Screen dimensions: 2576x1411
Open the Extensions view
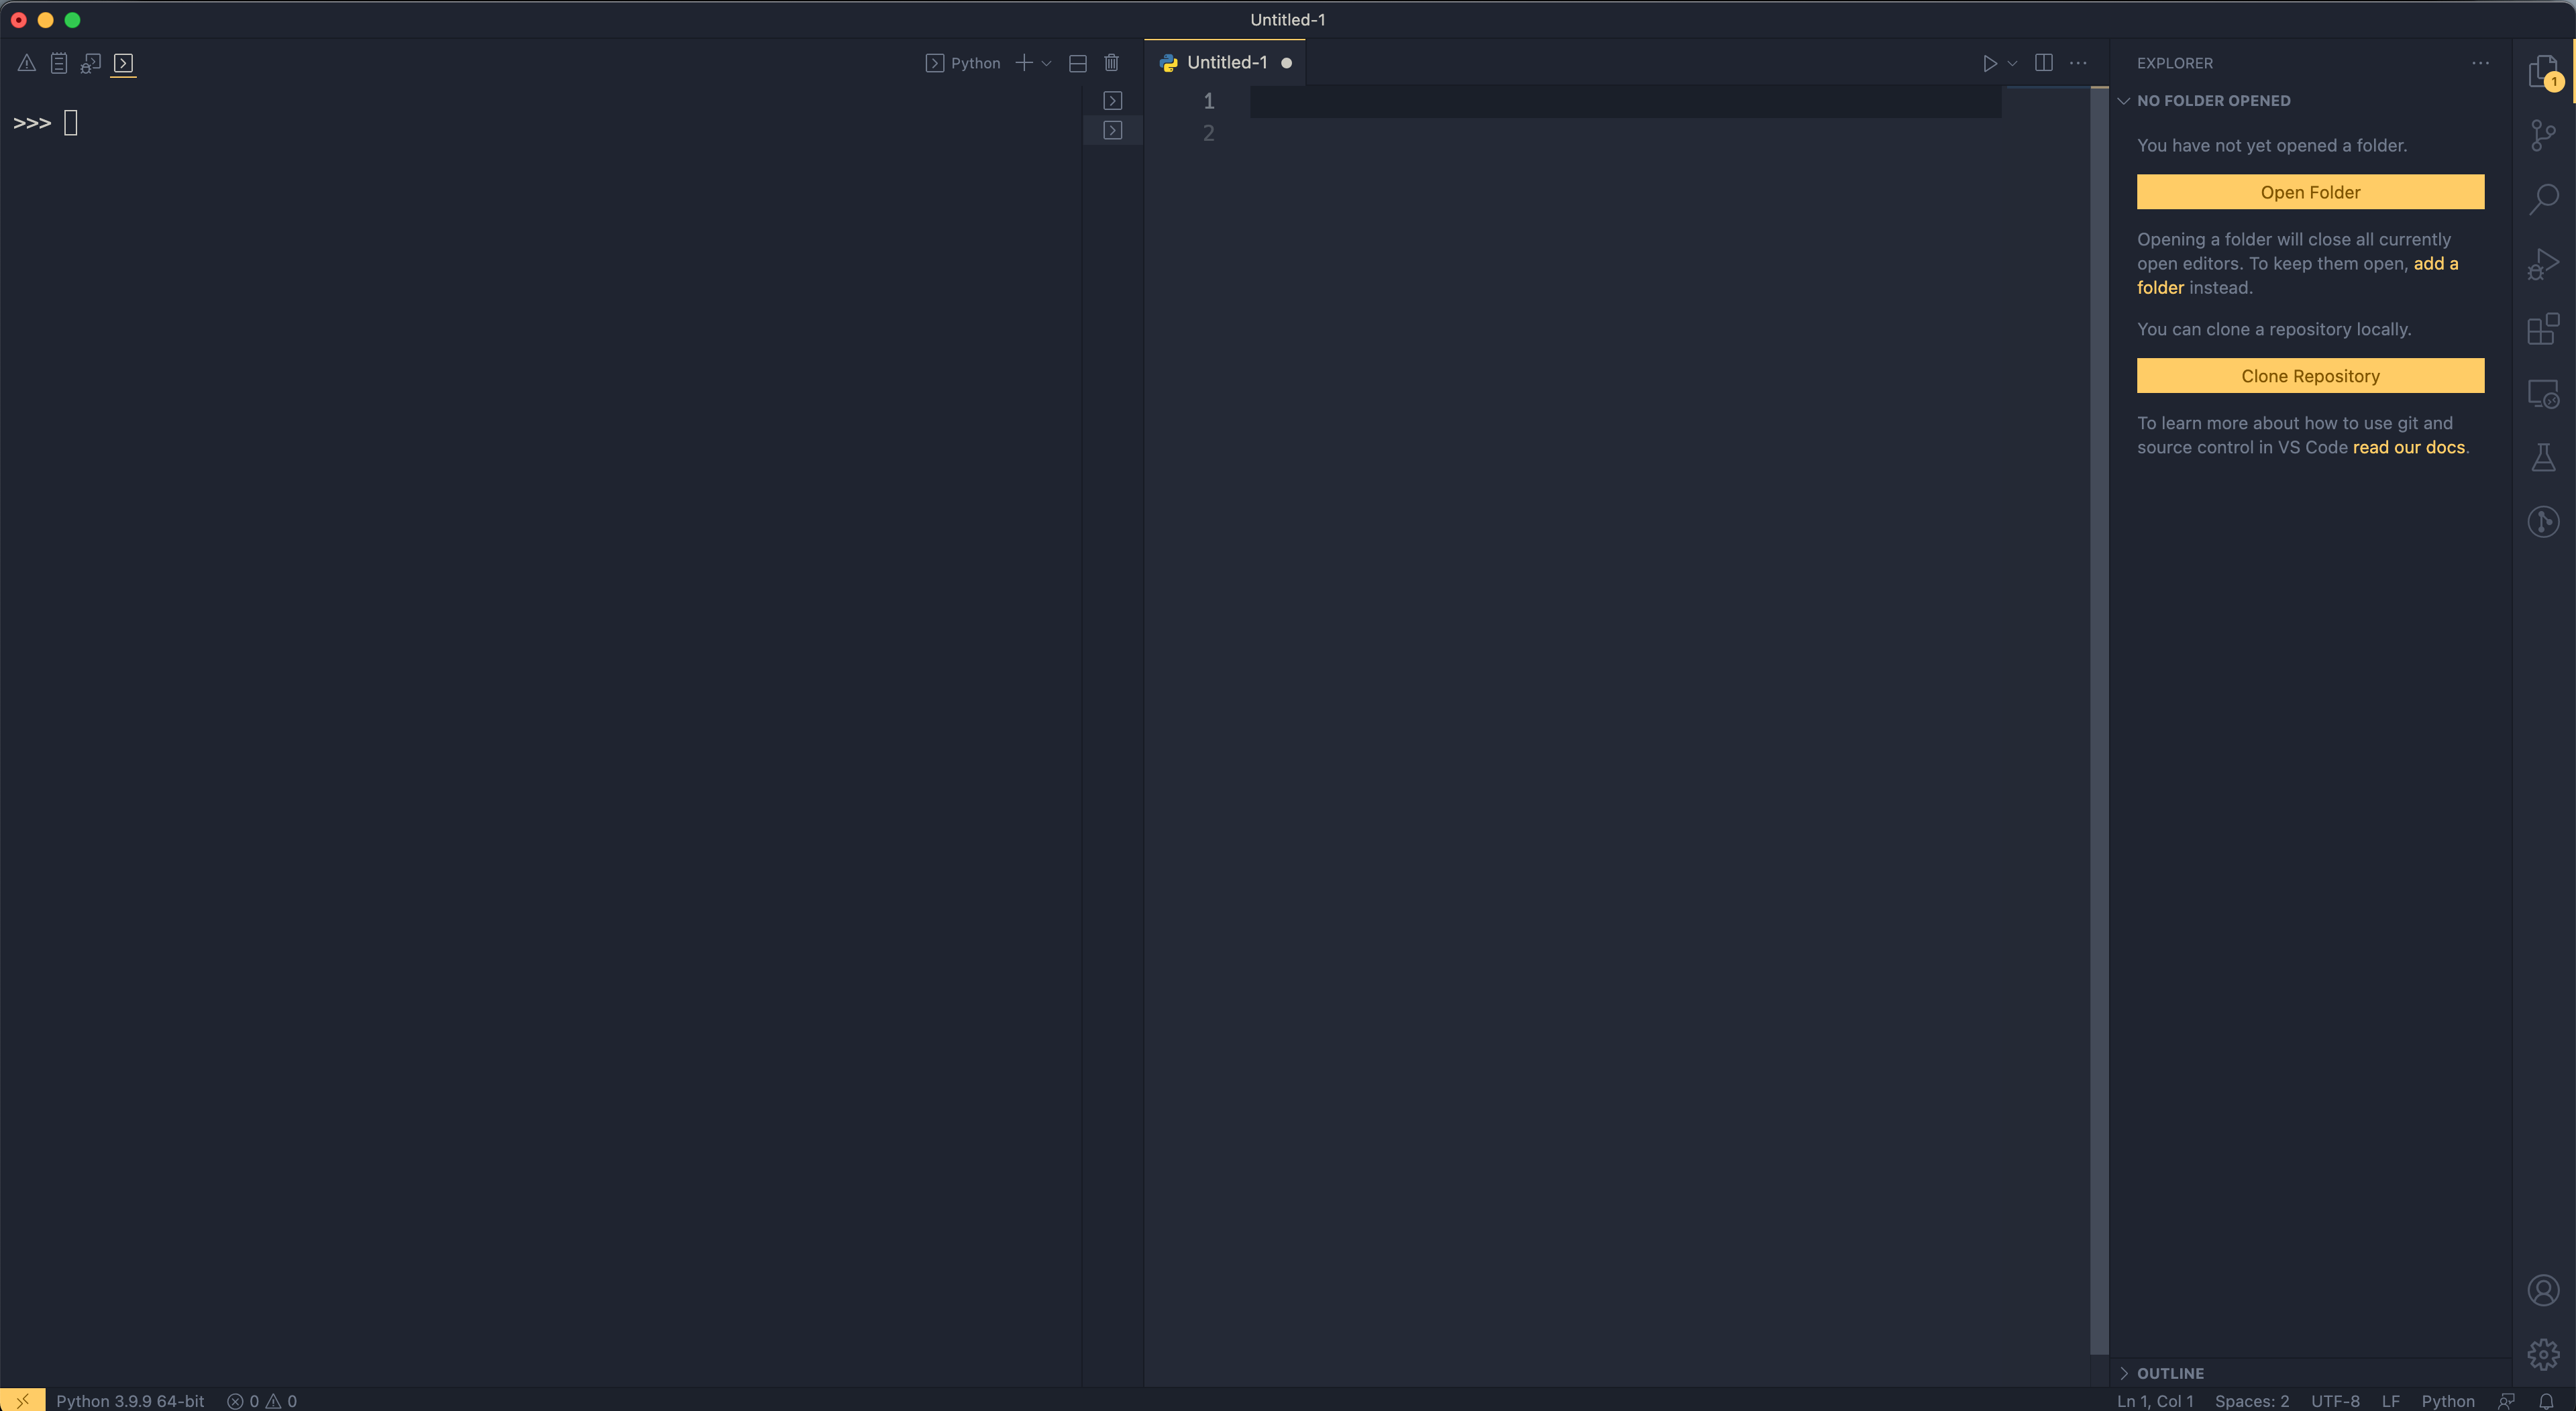[x=2544, y=329]
